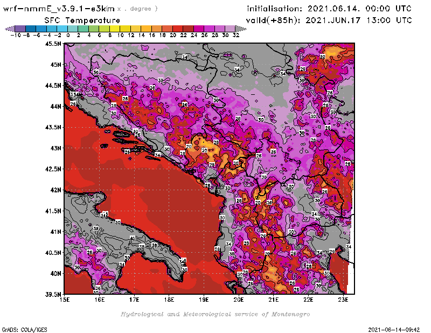Select the '44N' latitude axis label
Screen dimensions: 431x333
tap(55, 106)
